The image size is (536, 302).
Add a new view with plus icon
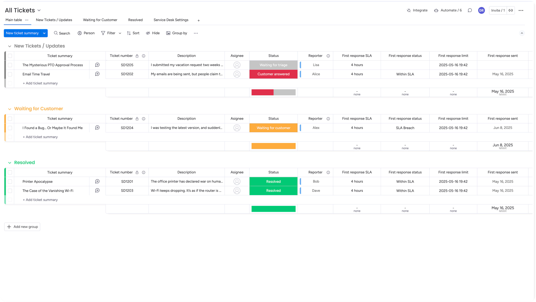point(198,20)
